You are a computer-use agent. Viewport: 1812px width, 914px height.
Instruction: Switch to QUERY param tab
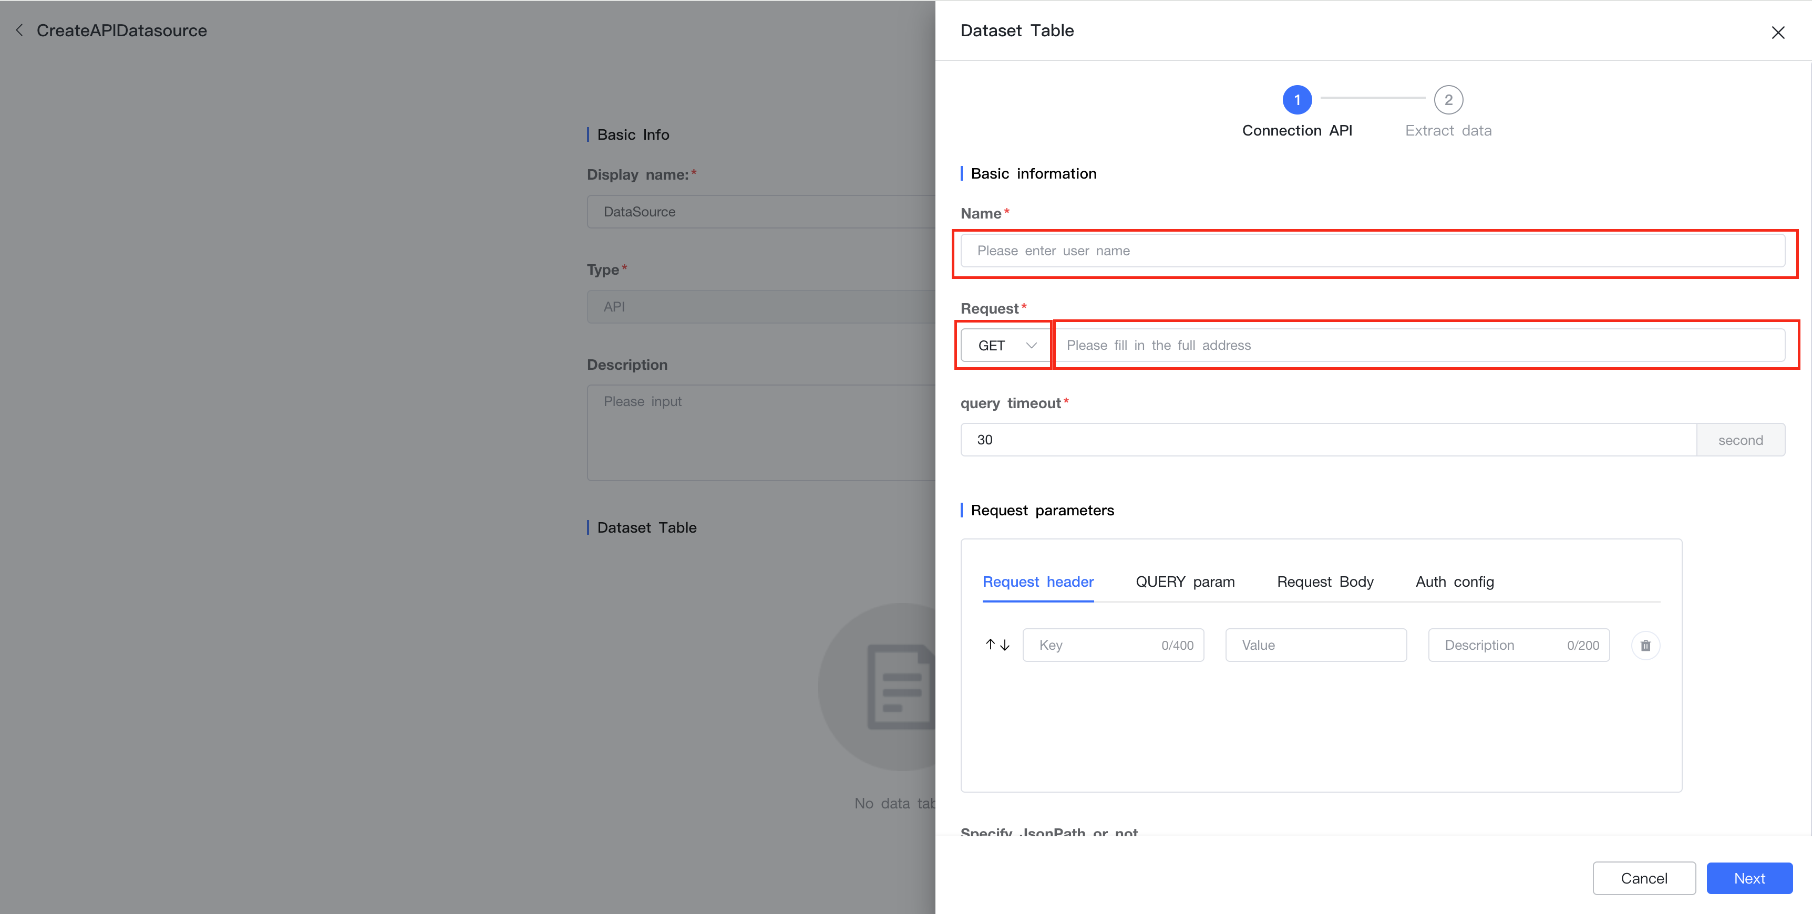(1185, 582)
